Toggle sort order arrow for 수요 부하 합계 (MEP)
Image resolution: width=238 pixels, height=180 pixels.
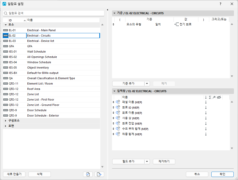pos(206,129)
